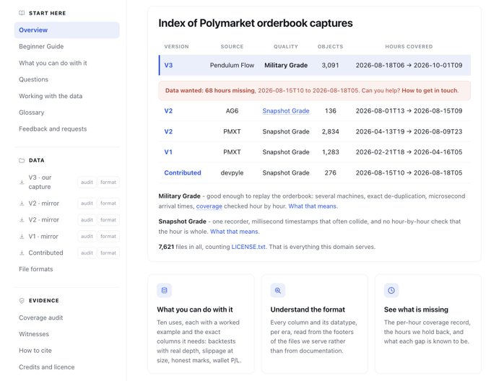Click the folder icon beside DATA
491x381 pixels.
22,160
